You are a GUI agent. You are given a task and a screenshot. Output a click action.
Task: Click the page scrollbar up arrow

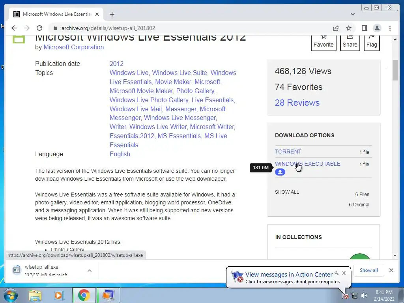395,39
